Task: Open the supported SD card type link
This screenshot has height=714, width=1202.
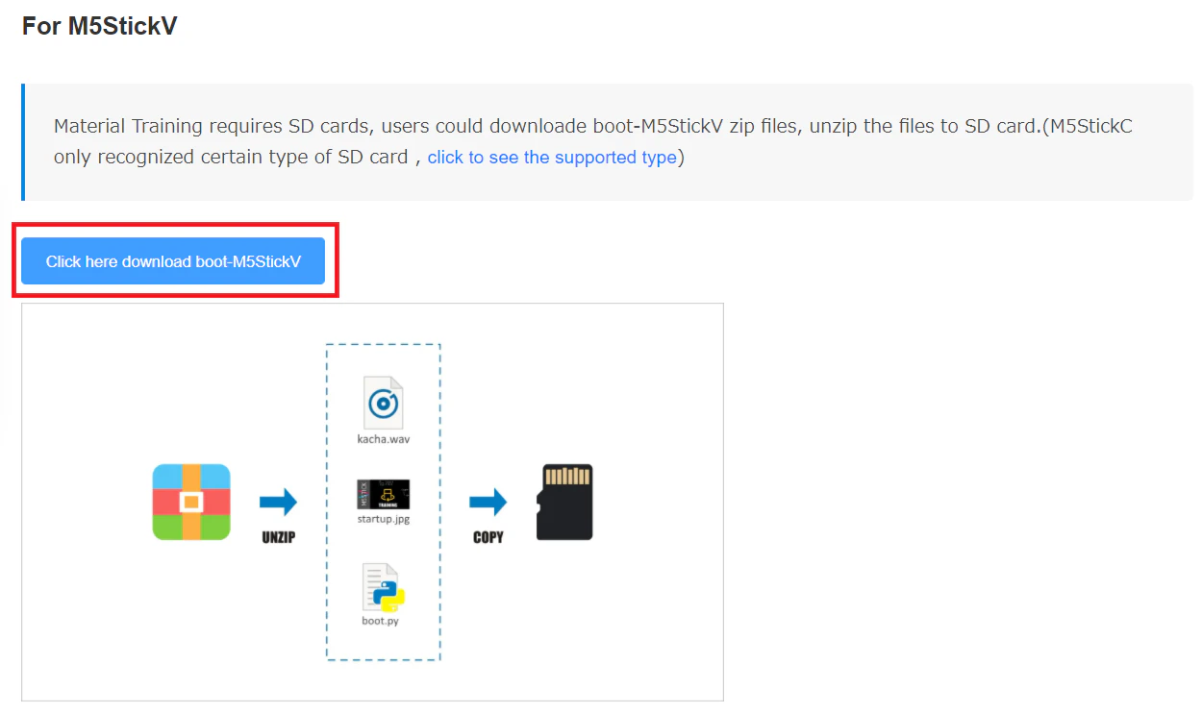Action: [x=552, y=158]
